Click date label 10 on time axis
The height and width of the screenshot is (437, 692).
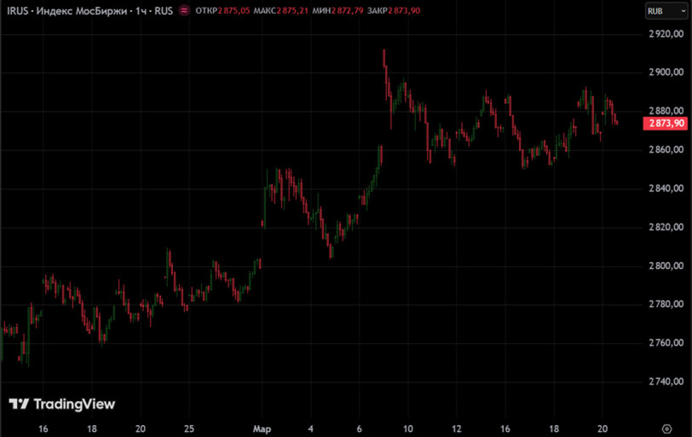point(408,429)
